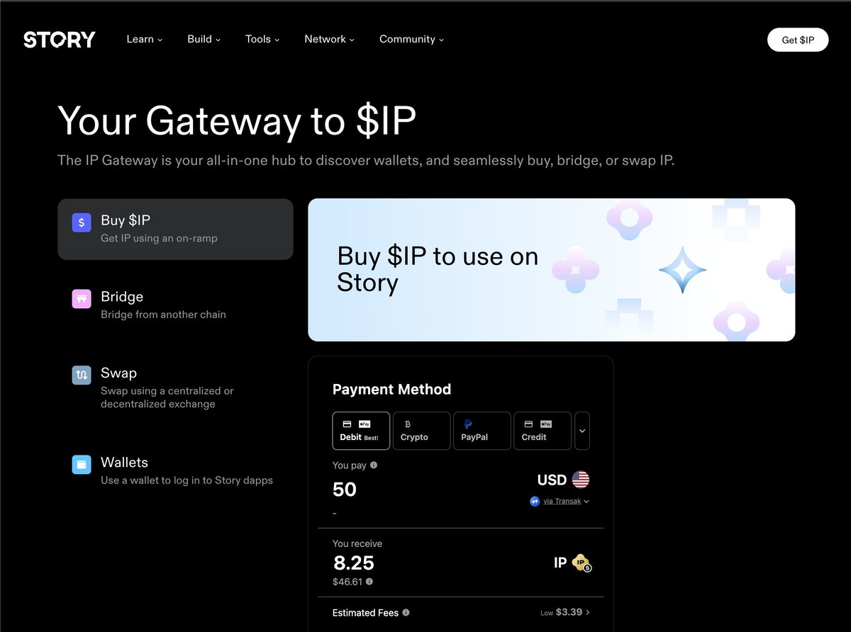Click the STORY logo
Image resolution: width=851 pixels, height=632 pixels.
point(60,40)
